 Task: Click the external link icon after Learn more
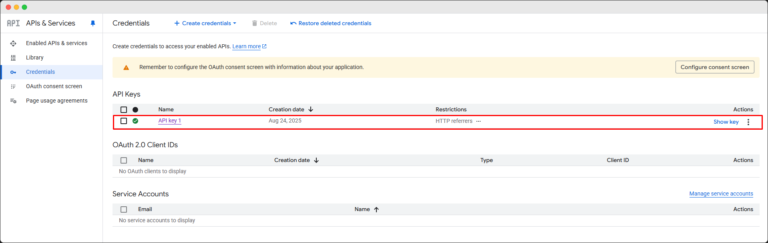click(x=264, y=46)
